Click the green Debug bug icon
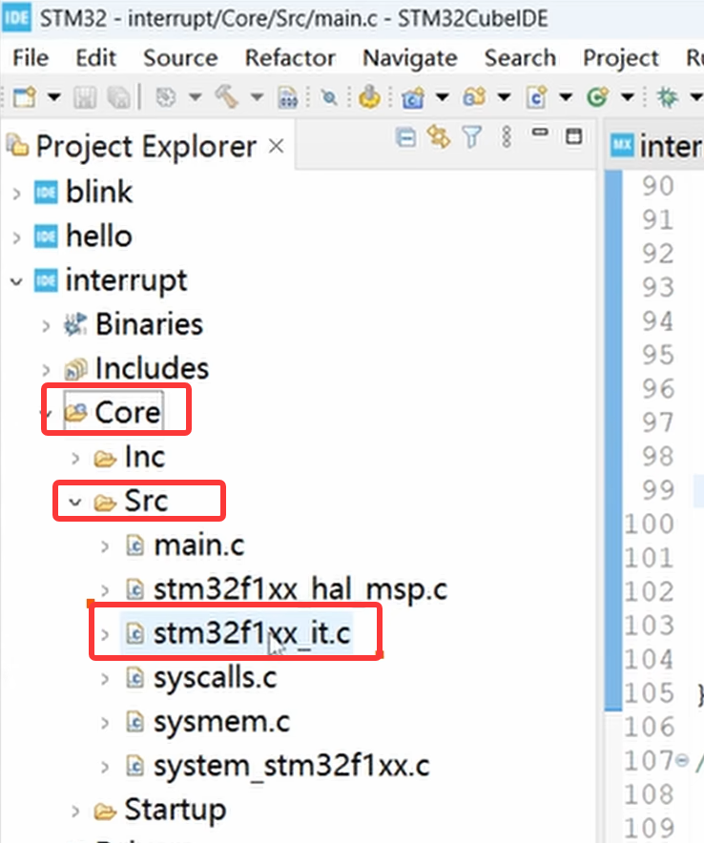Screen dimensions: 704x843 [x=668, y=97]
